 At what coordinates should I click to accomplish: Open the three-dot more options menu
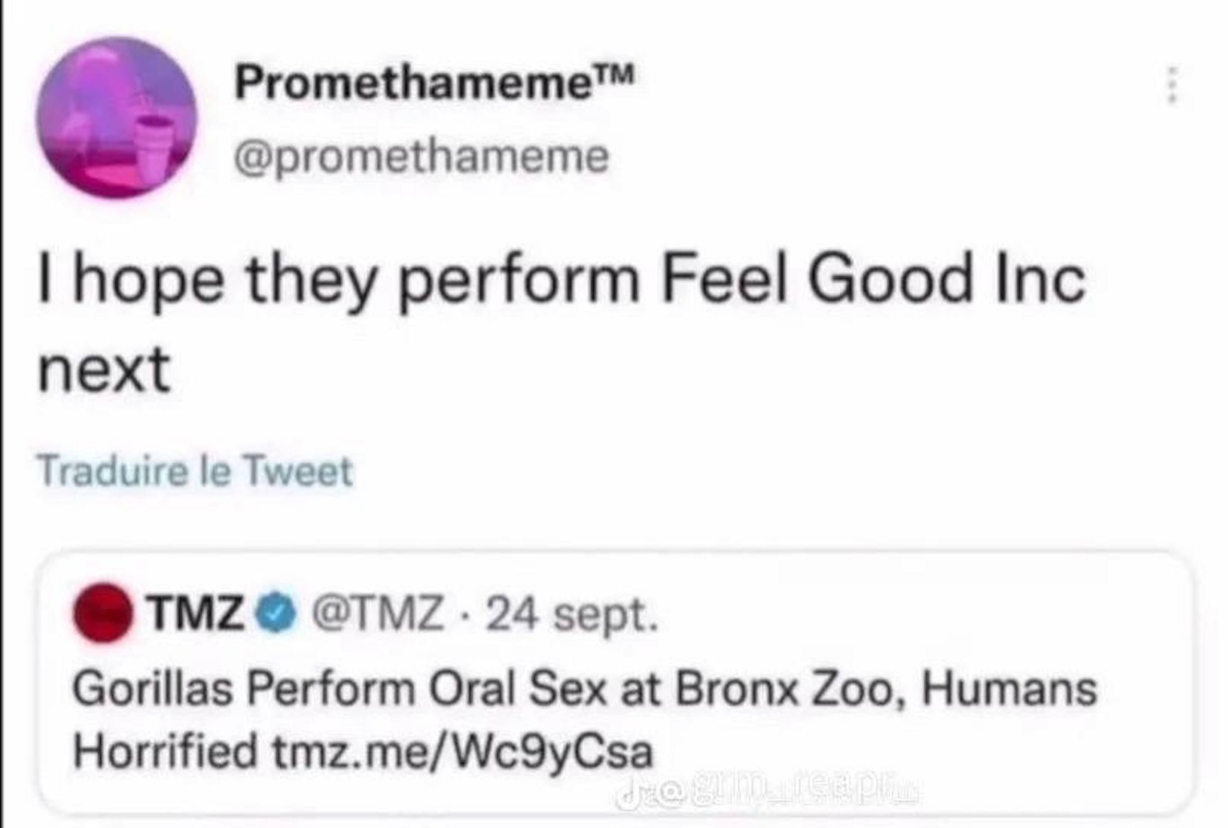coord(1172,85)
